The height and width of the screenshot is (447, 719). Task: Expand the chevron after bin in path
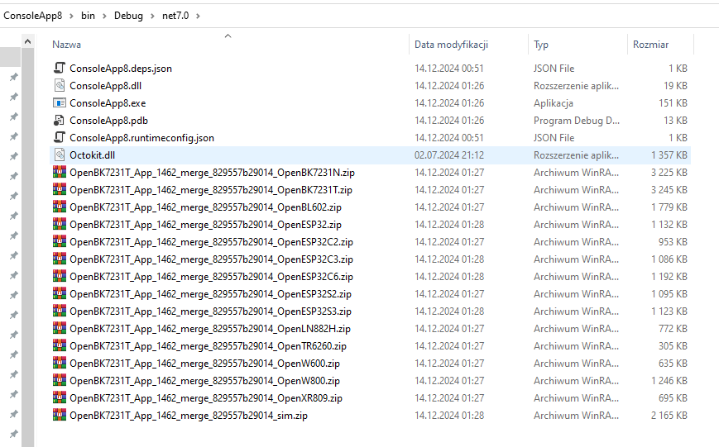click(x=104, y=16)
